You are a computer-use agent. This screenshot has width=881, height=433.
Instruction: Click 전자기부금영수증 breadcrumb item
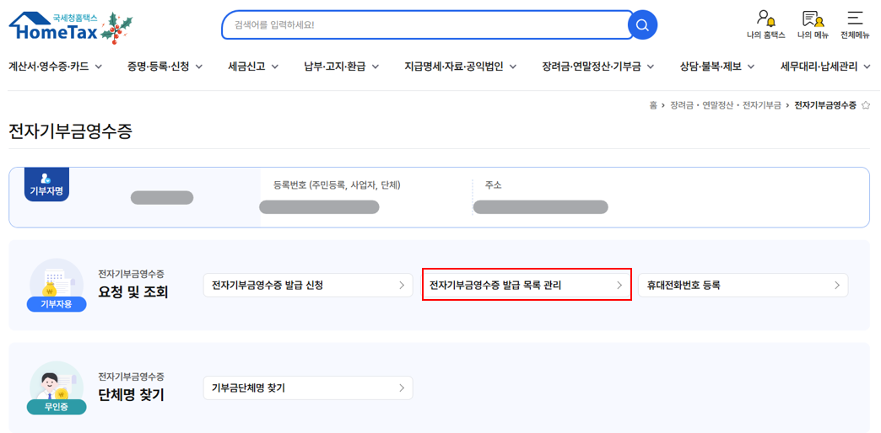tap(824, 105)
